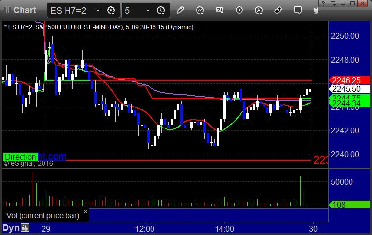372x235 pixels.
Task: Share chart via Twitter bird icon
Action: 316,10
